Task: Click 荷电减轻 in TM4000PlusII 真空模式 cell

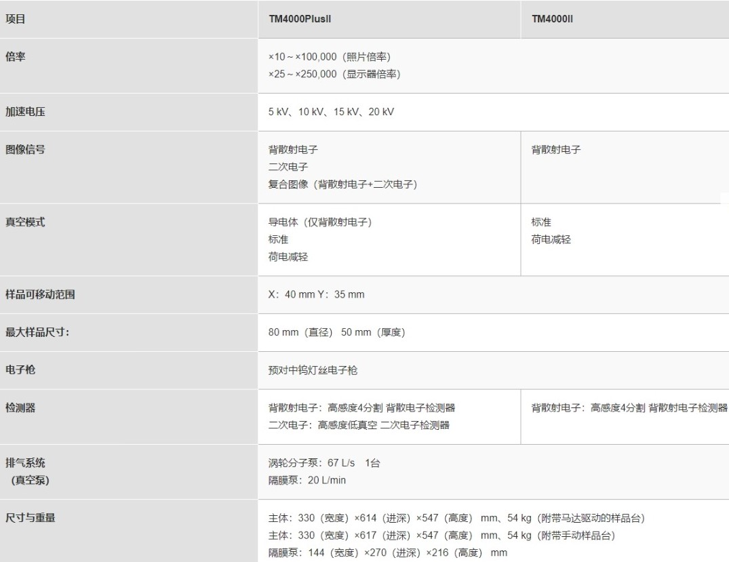Action: [288, 257]
